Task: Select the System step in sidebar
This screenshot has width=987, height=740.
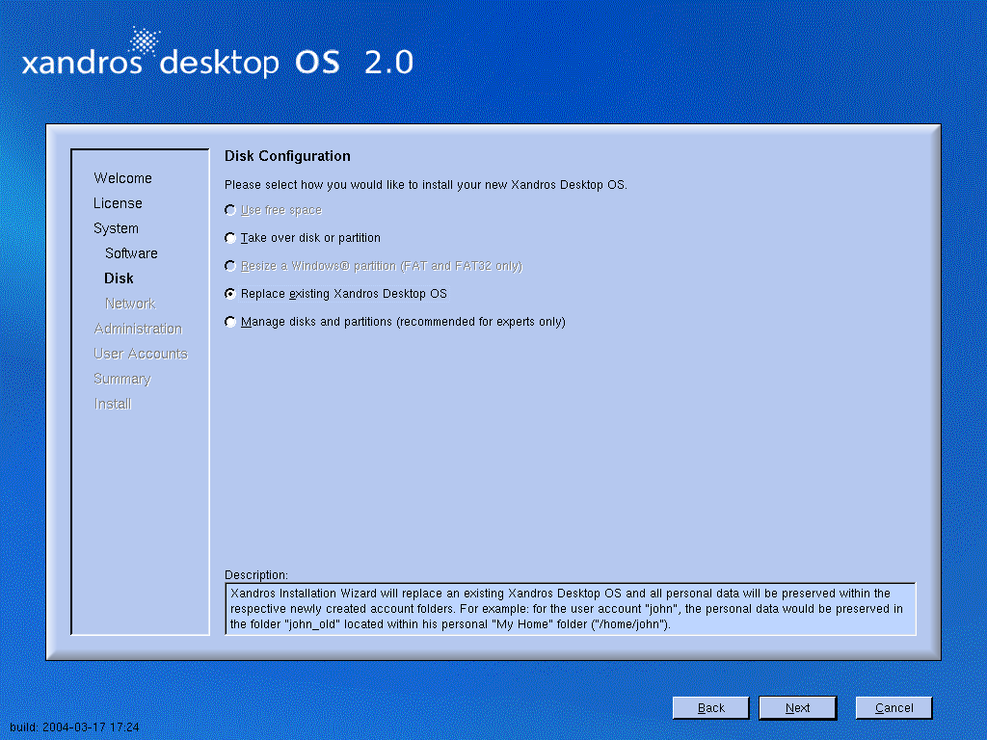Action: [116, 228]
